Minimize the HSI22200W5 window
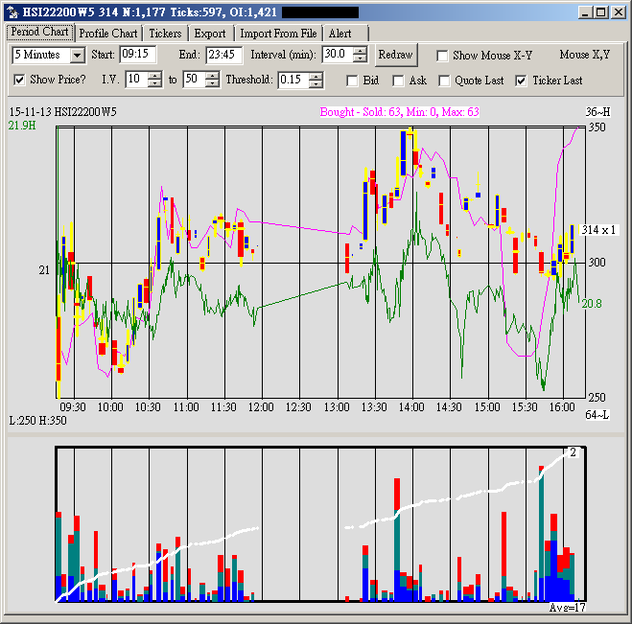The width and height of the screenshot is (632, 624). [585, 12]
